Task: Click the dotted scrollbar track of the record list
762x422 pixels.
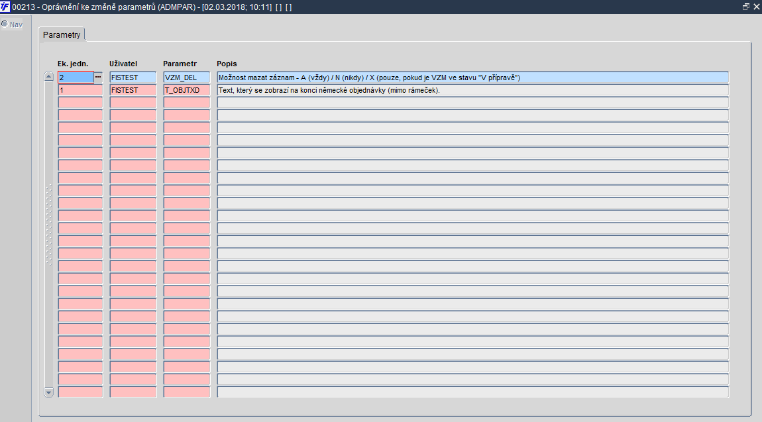Action: click(48, 225)
